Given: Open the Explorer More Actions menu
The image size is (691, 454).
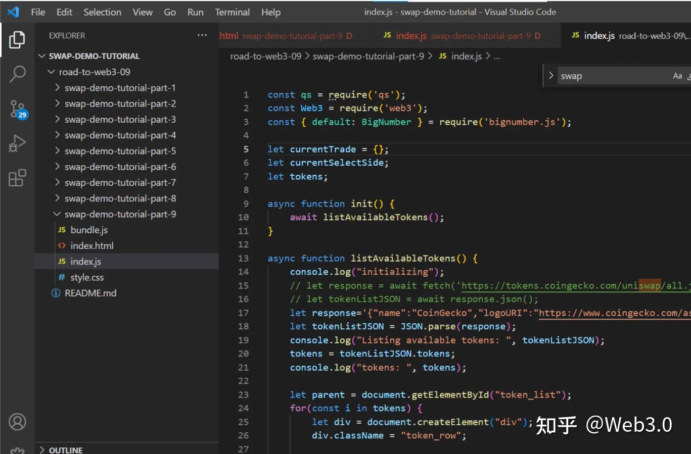Looking at the screenshot, I should coord(202,35).
